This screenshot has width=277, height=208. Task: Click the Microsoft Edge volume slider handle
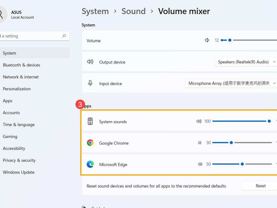pyautogui.click(x=242, y=164)
